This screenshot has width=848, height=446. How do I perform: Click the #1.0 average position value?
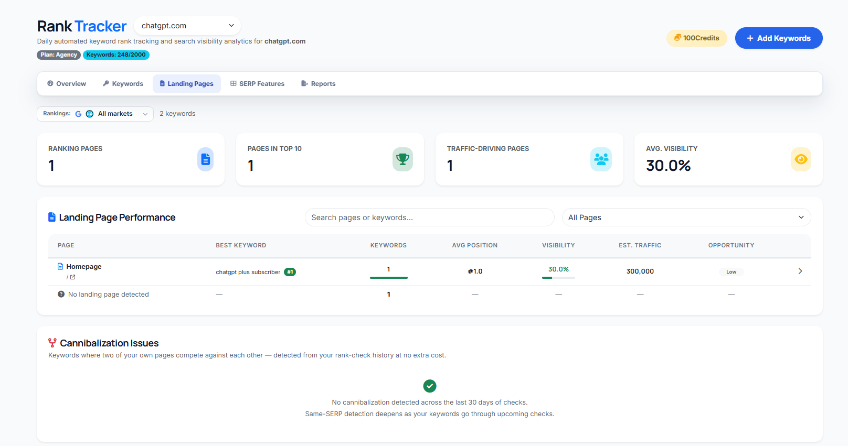pos(475,271)
